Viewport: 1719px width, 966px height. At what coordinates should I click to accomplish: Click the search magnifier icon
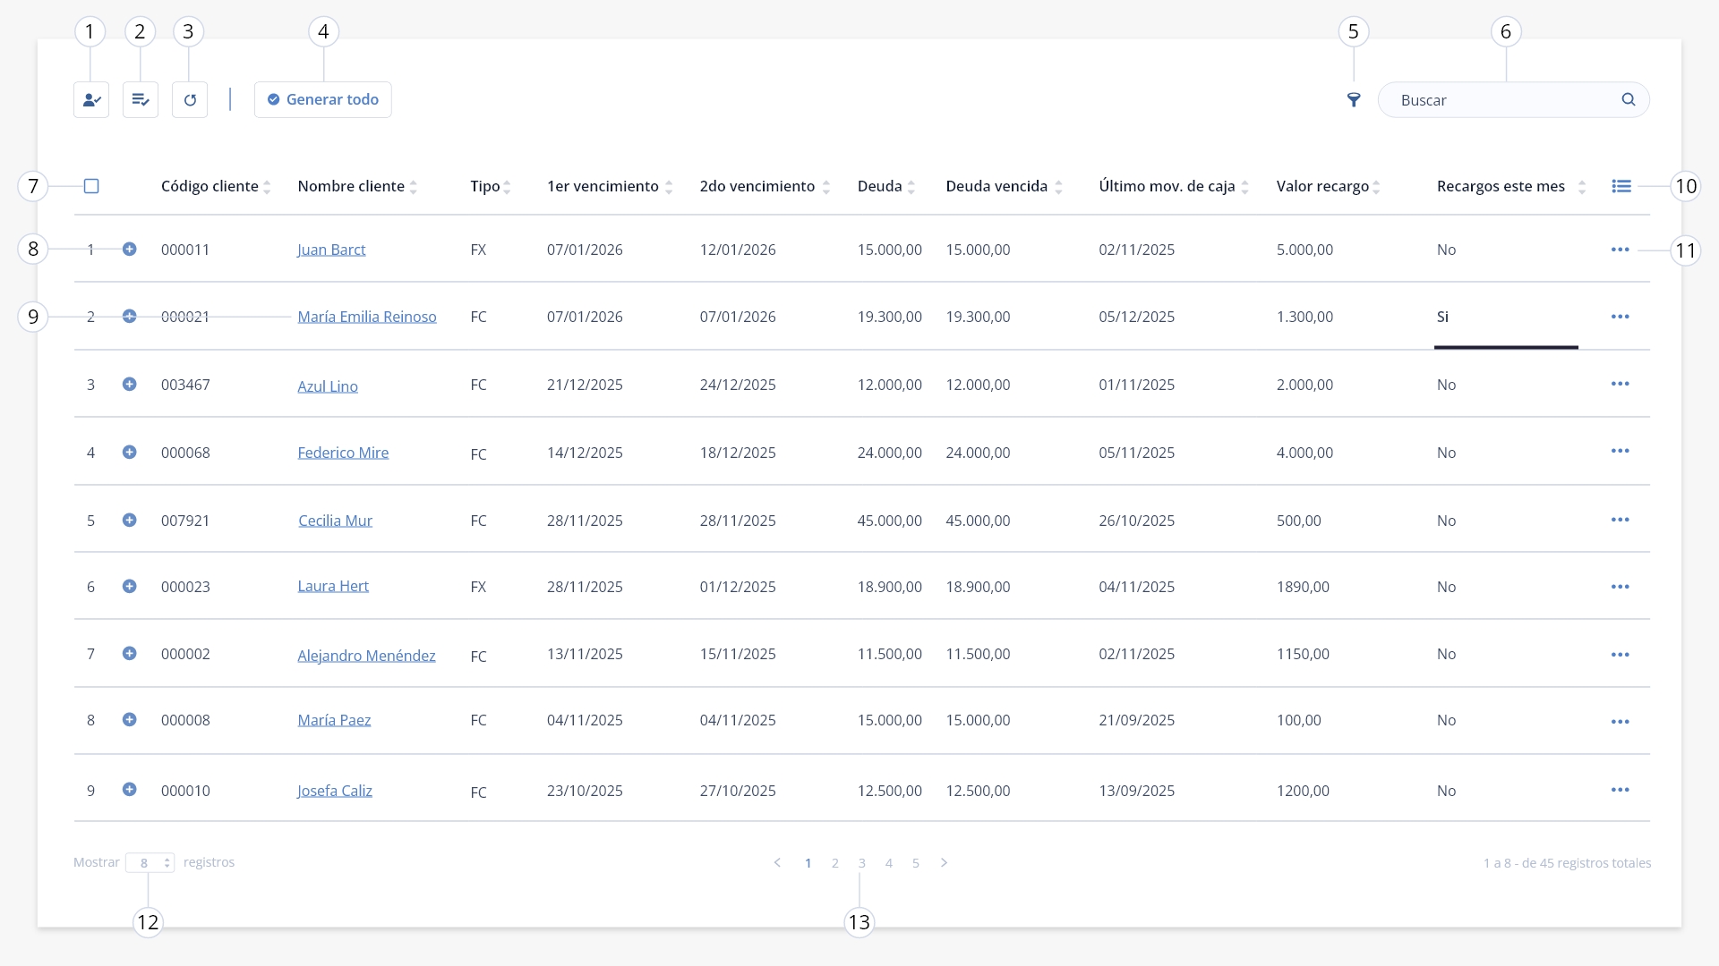pyautogui.click(x=1629, y=99)
